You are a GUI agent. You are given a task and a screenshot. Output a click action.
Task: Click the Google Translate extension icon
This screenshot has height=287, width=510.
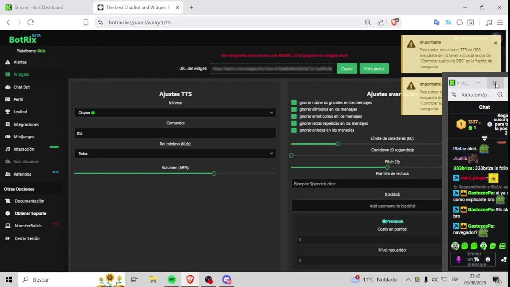pyautogui.click(x=437, y=23)
